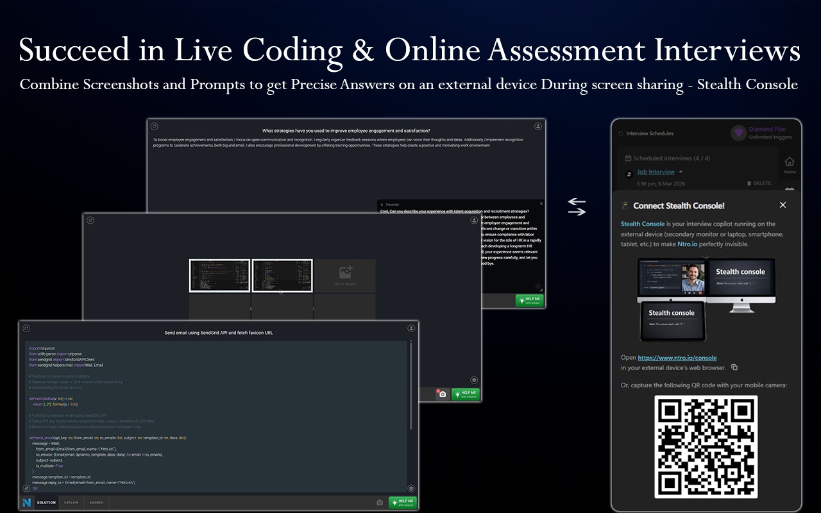Click the heading 'What strategies have you used to improve employee engagement'

click(346, 131)
